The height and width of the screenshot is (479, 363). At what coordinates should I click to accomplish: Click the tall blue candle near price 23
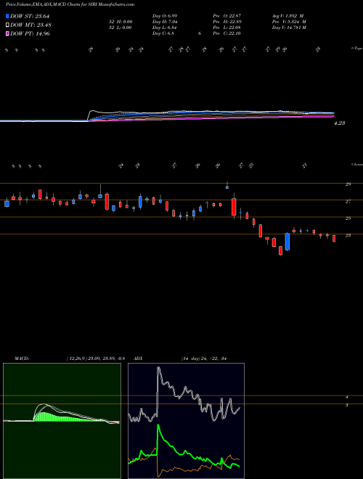click(287, 242)
